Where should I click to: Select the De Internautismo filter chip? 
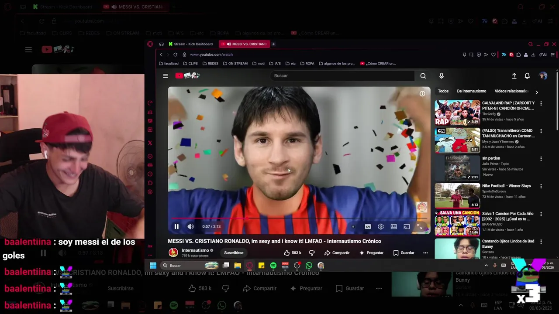(471, 91)
